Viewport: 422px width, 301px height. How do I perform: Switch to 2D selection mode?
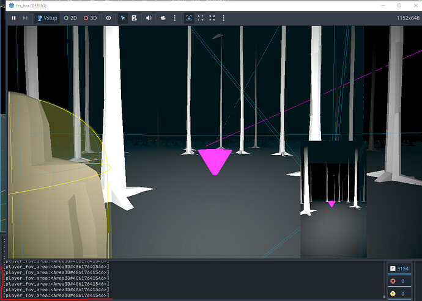tap(70, 18)
